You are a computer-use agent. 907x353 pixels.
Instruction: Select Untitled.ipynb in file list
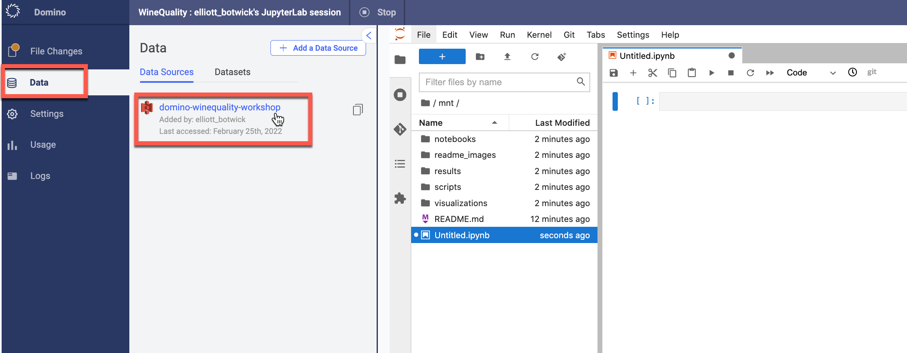click(x=504, y=235)
